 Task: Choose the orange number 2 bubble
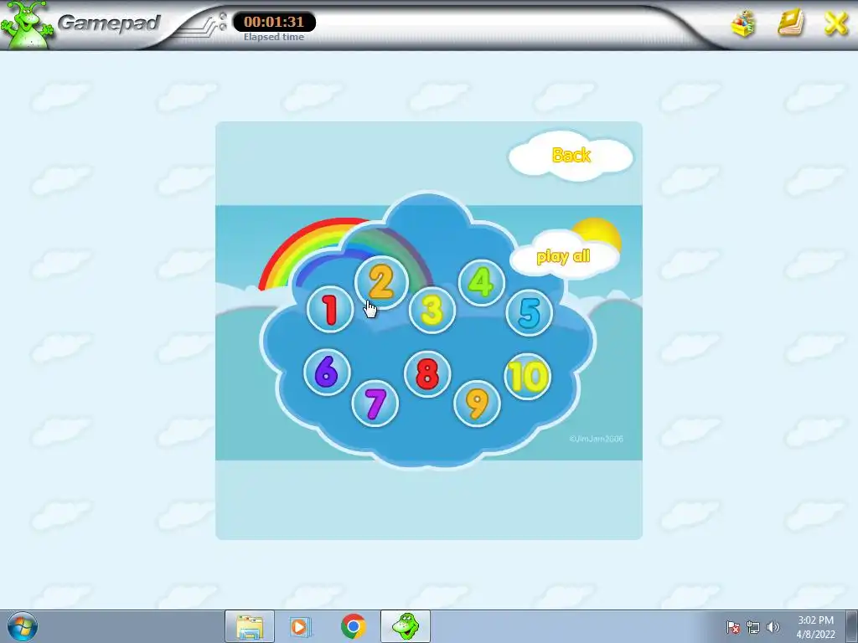[381, 283]
